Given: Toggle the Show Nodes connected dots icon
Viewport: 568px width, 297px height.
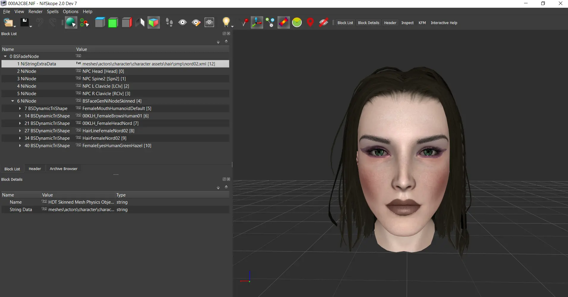Looking at the screenshot, I should point(270,23).
